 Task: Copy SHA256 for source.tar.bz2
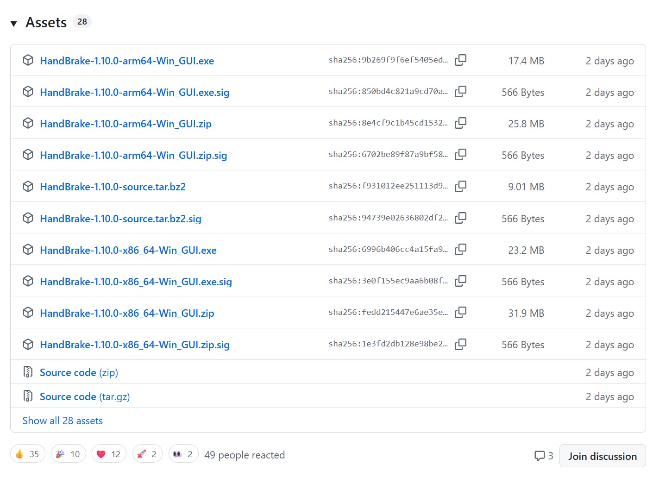click(460, 186)
